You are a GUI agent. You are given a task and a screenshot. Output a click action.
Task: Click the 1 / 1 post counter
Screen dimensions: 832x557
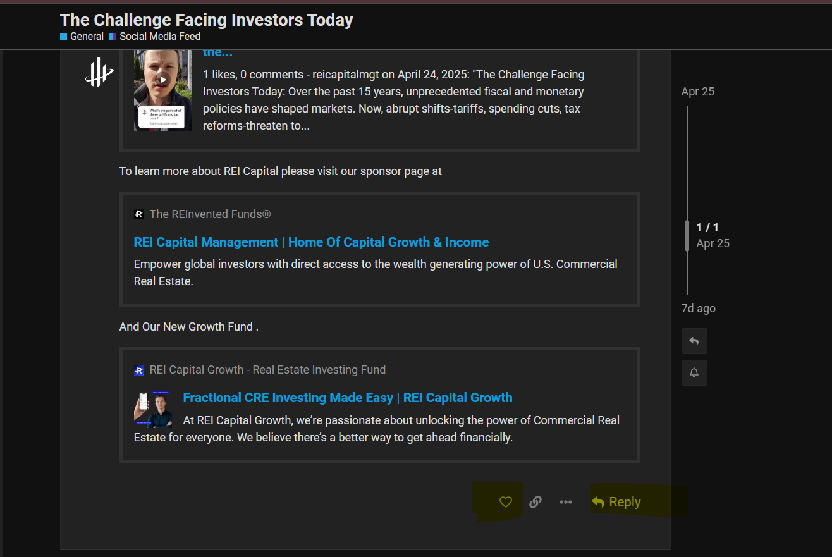[x=707, y=228]
